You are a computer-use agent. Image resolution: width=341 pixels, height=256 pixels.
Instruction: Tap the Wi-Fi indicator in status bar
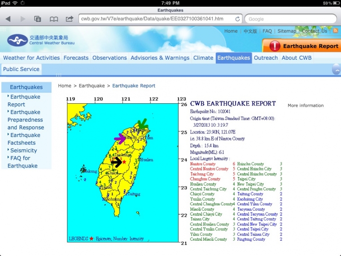[15, 3]
